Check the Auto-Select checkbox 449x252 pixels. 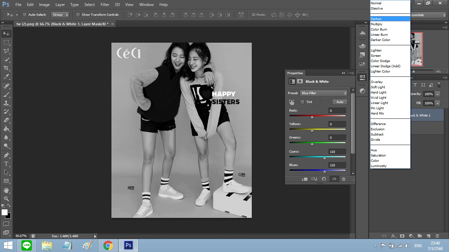[x=25, y=15]
